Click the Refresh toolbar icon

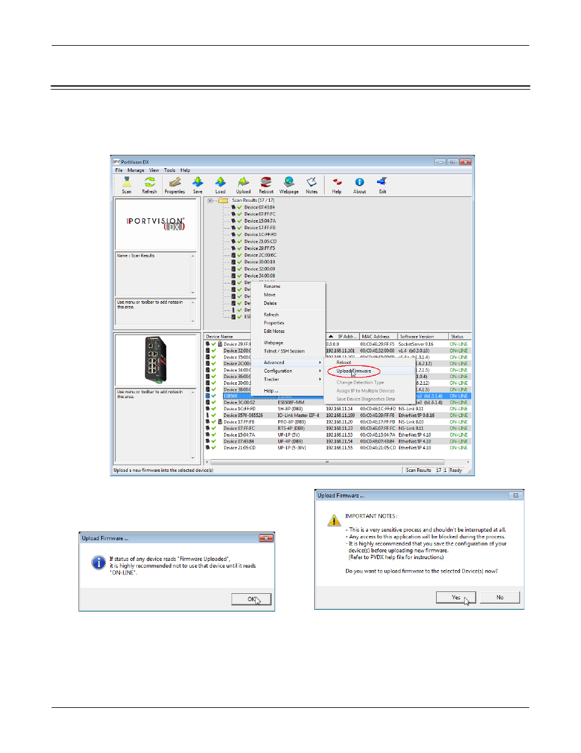click(x=149, y=182)
